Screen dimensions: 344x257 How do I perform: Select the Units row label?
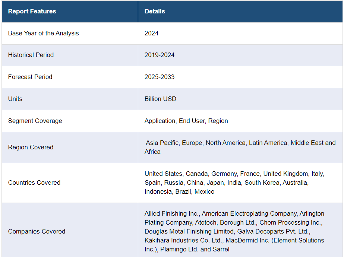pos(15,99)
